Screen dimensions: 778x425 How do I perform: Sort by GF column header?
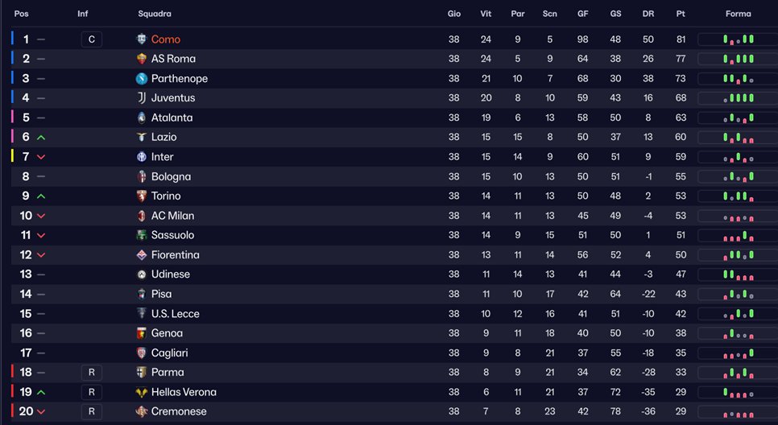click(x=583, y=14)
